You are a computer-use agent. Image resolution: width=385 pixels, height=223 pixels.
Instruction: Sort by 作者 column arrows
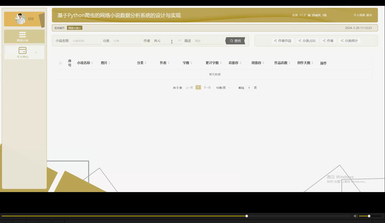coord(168,63)
